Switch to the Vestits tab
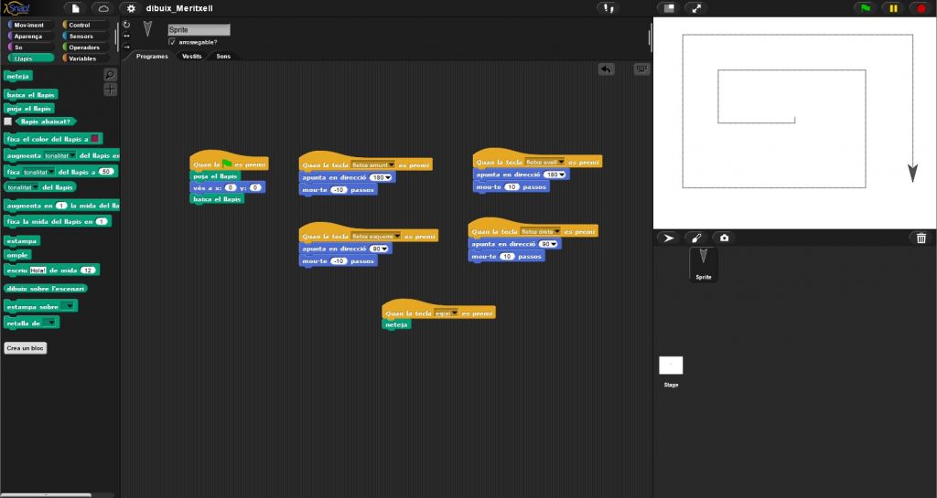The height and width of the screenshot is (498, 937). coord(191,57)
